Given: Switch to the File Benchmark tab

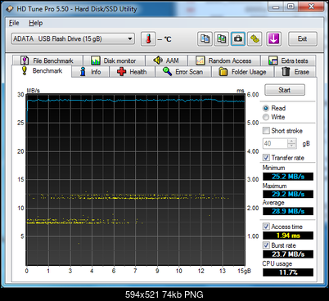Looking at the screenshot, I should click(x=47, y=61).
